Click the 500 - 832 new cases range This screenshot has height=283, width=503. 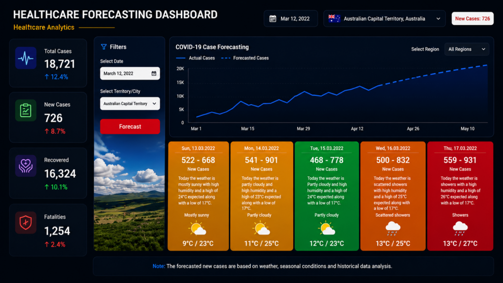pyautogui.click(x=393, y=160)
